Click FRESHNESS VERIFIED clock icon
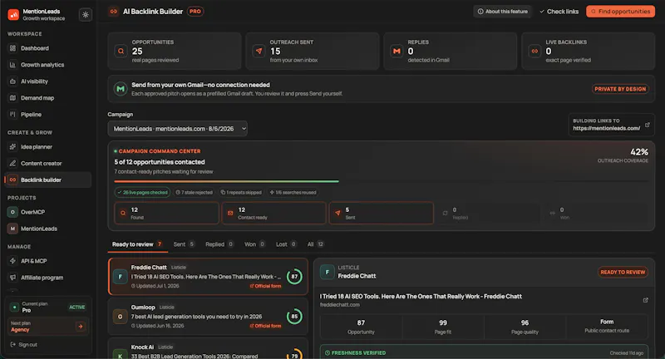The height and width of the screenshot is (359, 665). coord(328,352)
